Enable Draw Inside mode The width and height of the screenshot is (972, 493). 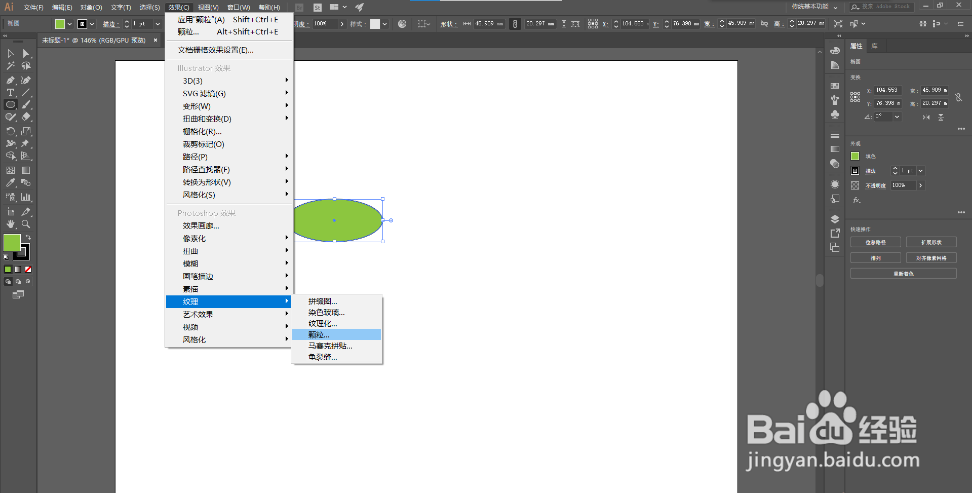coord(28,281)
